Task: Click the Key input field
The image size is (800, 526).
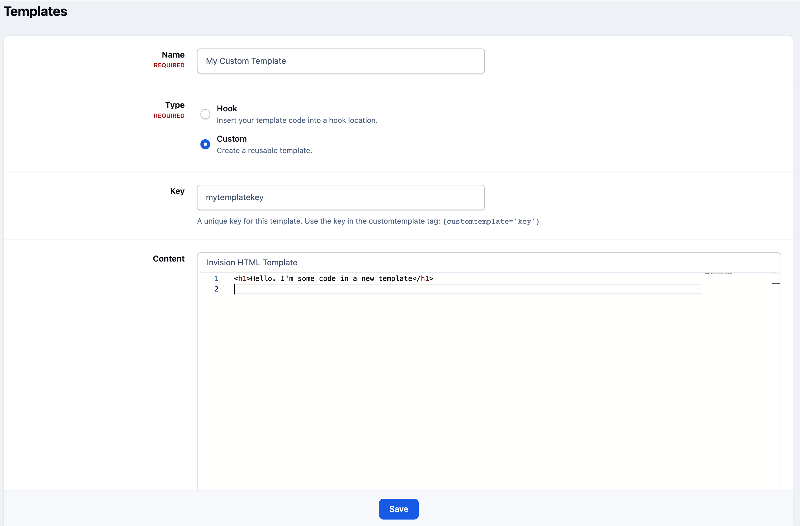Action: (x=341, y=197)
